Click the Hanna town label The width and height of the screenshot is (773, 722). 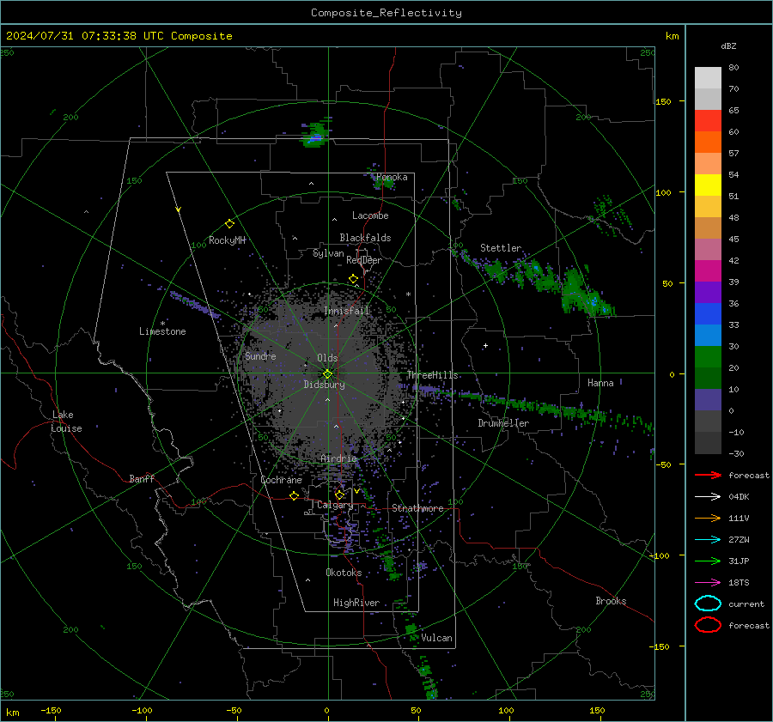[600, 383]
